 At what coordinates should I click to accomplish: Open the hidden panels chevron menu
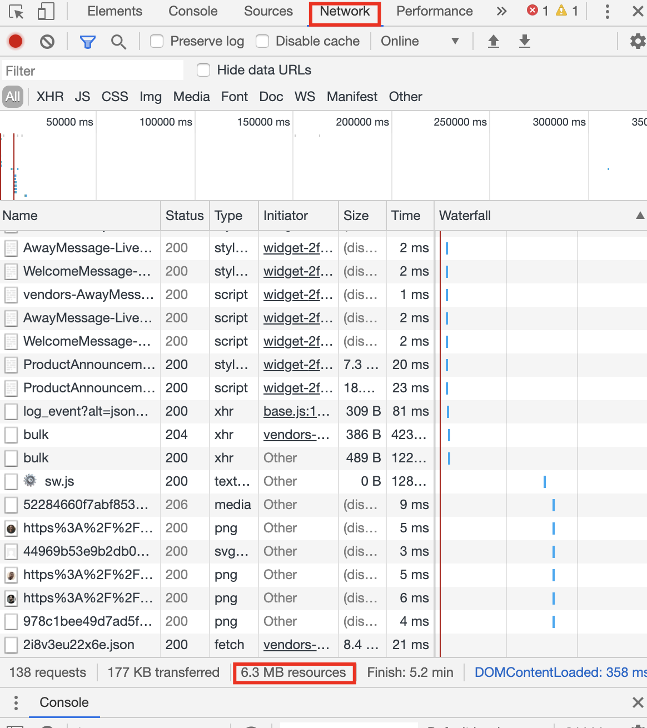tap(501, 11)
